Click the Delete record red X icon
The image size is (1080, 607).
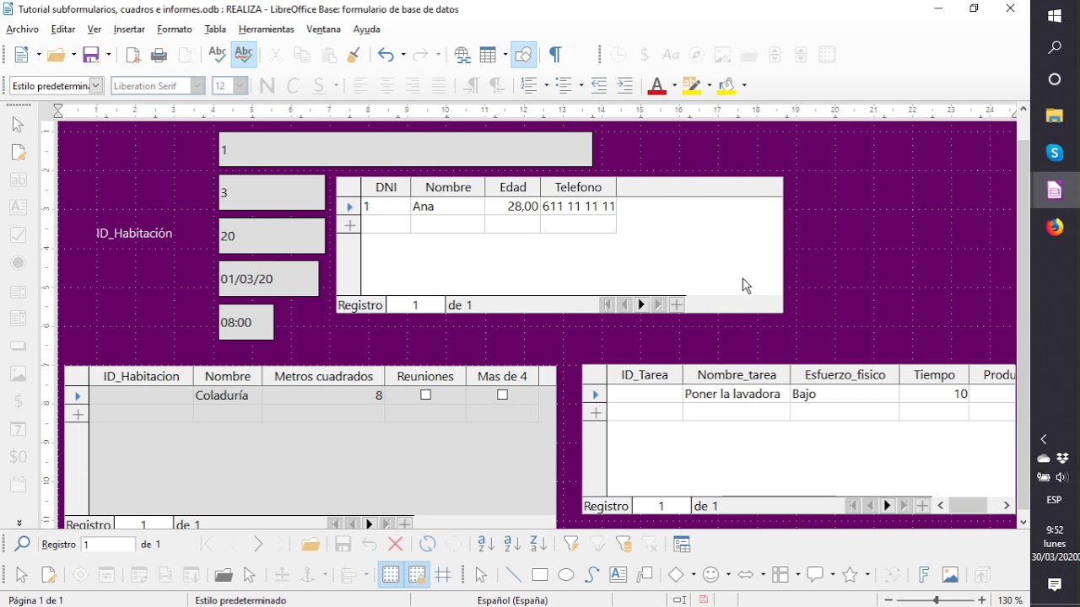pyautogui.click(x=395, y=545)
